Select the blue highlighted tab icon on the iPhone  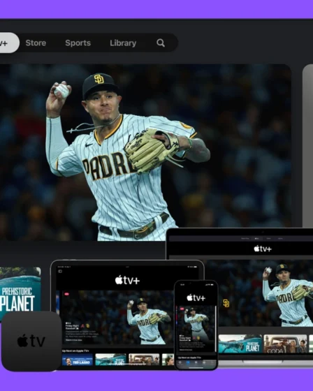(188, 362)
